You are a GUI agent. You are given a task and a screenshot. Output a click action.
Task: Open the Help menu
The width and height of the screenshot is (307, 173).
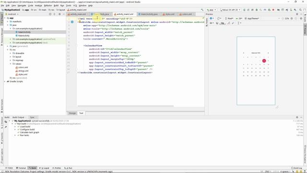pos(90,6)
